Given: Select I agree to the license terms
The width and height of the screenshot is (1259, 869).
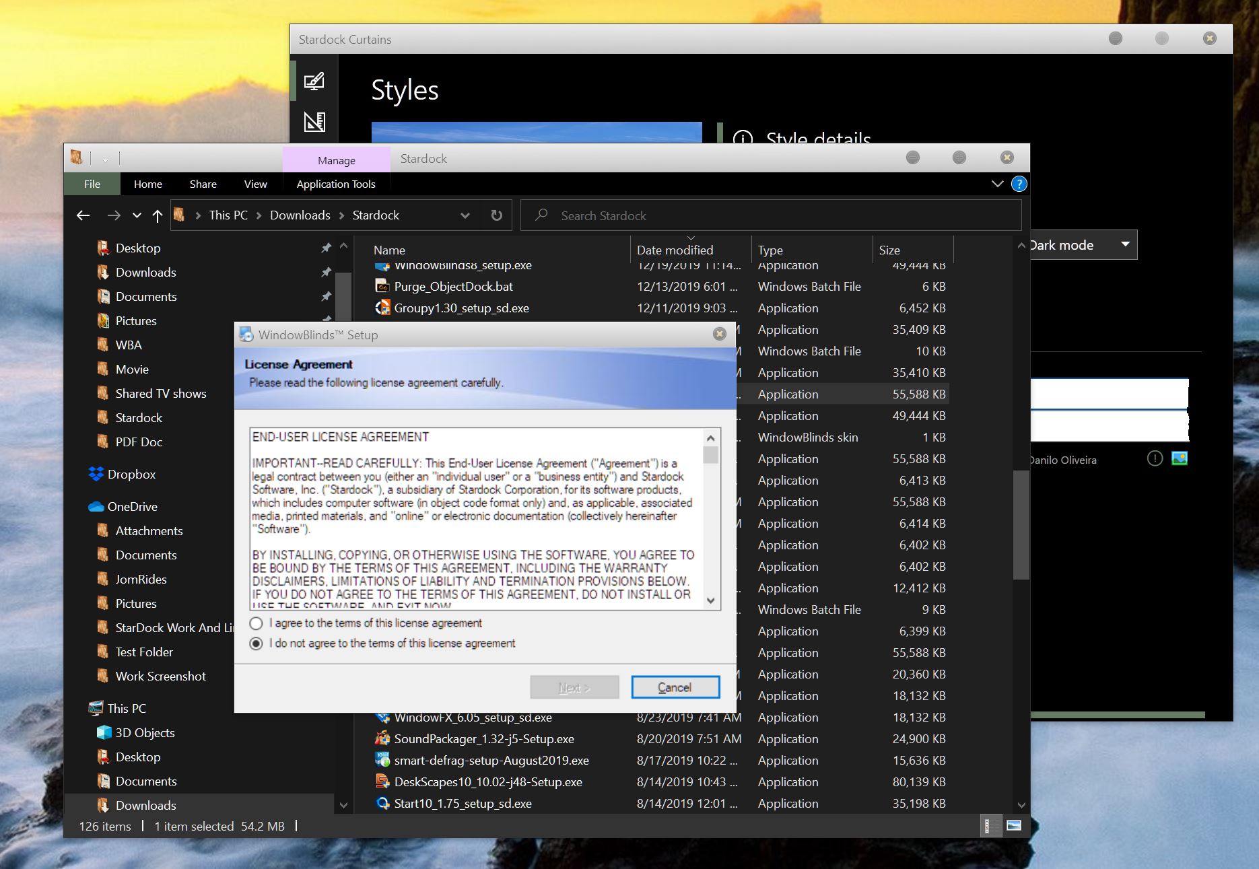Looking at the screenshot, I should click(256, 623).
